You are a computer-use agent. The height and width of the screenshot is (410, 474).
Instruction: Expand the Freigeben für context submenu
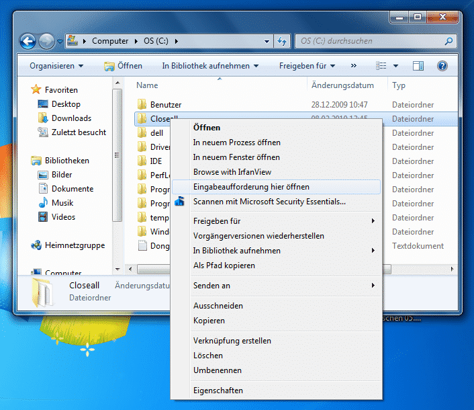[x=276, y=221]
